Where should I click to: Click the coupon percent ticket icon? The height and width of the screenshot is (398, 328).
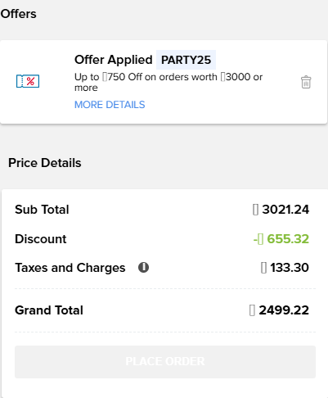click(x=28, y=81)
